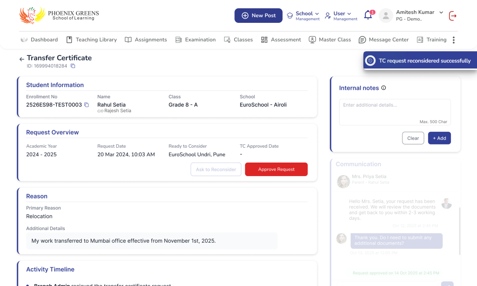477x286 pixels.
Task: Copy the Transfer Certificate ID
Action: 73,66
